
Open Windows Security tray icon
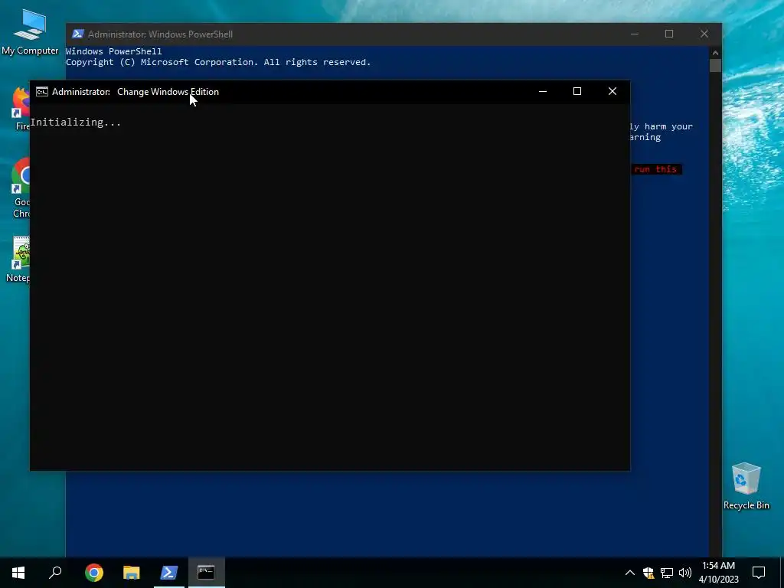point(648,573)
